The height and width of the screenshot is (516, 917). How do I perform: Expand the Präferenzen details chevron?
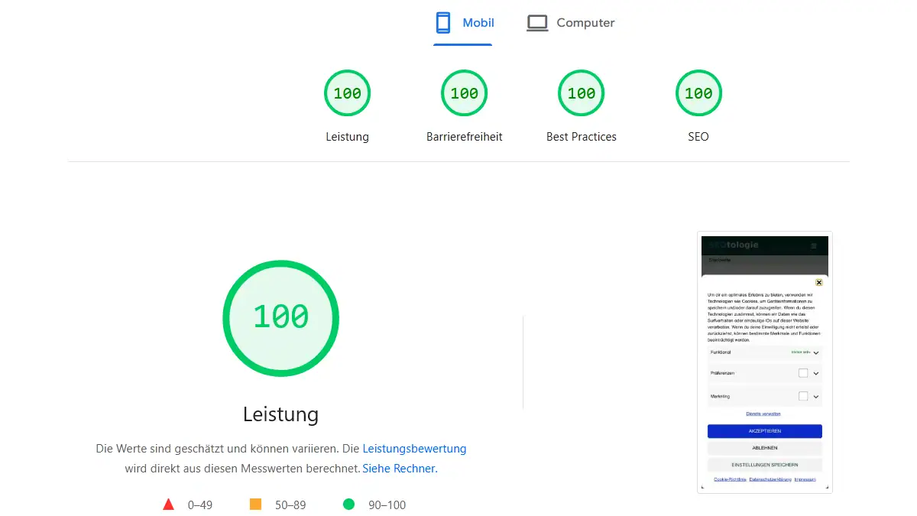(x=816, y=373)
